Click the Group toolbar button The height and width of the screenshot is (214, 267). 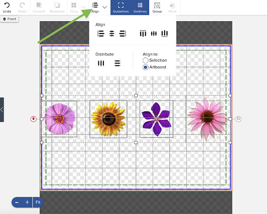point(157,8)
